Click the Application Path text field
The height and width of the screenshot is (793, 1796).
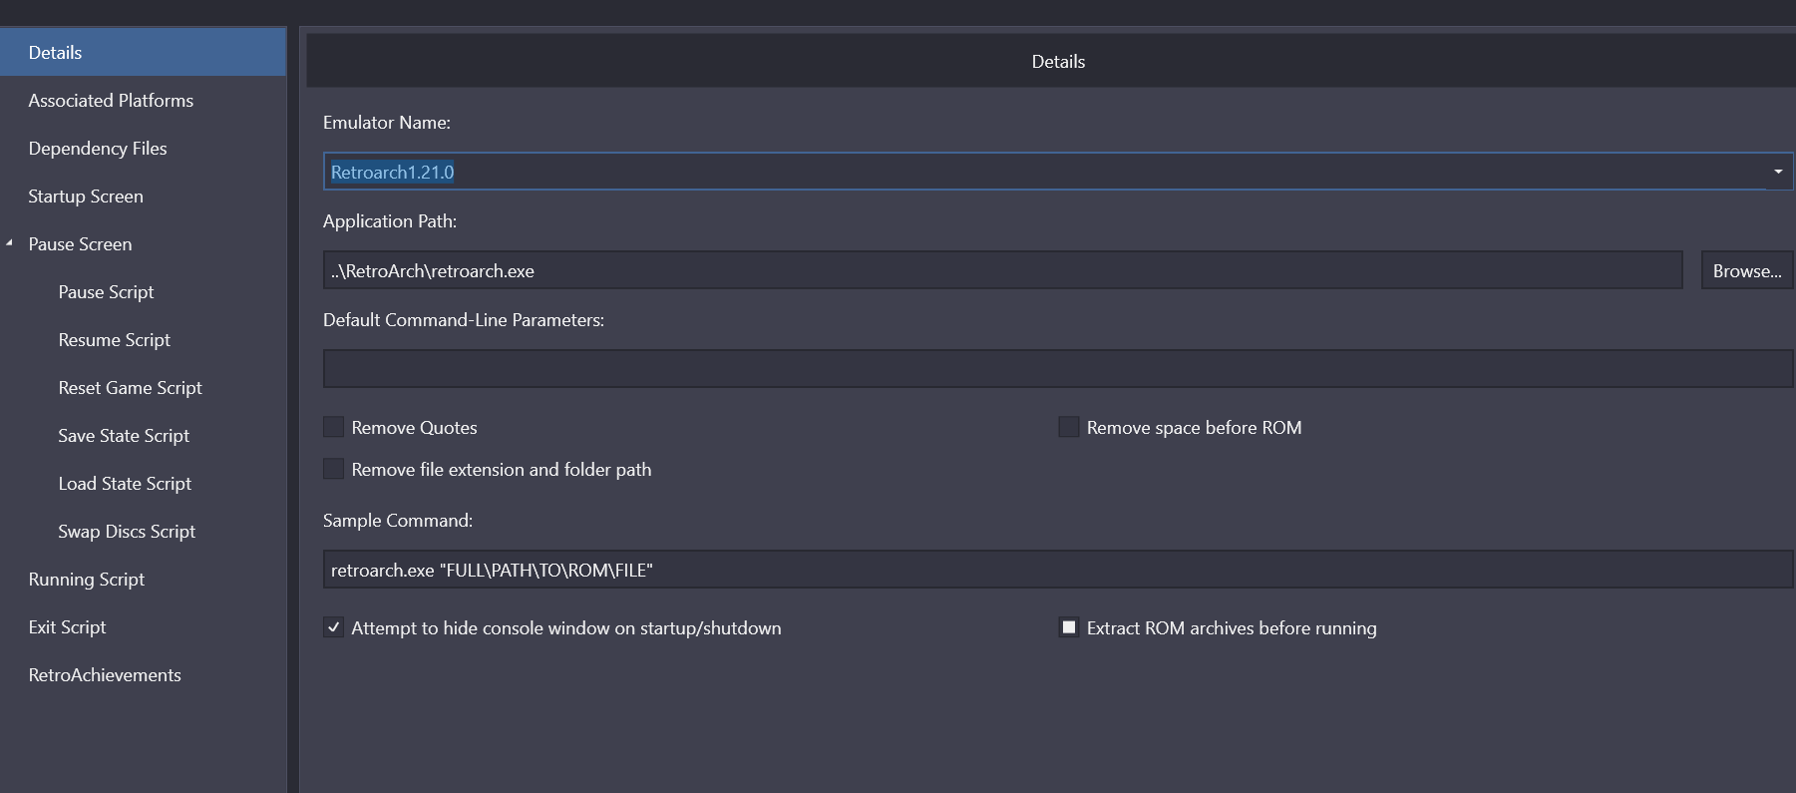(x=1002, y=270)
